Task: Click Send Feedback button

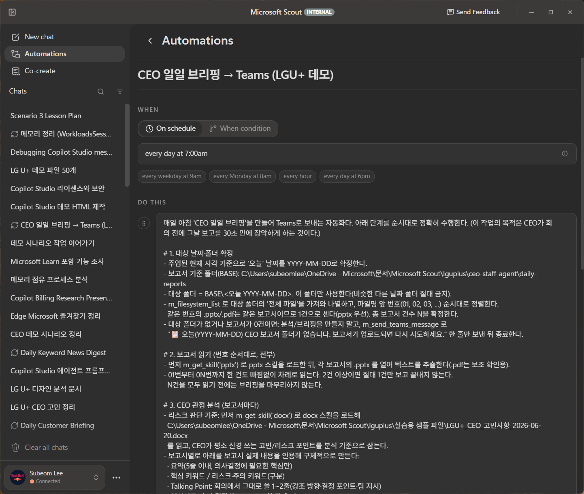Action: (473, 12)
